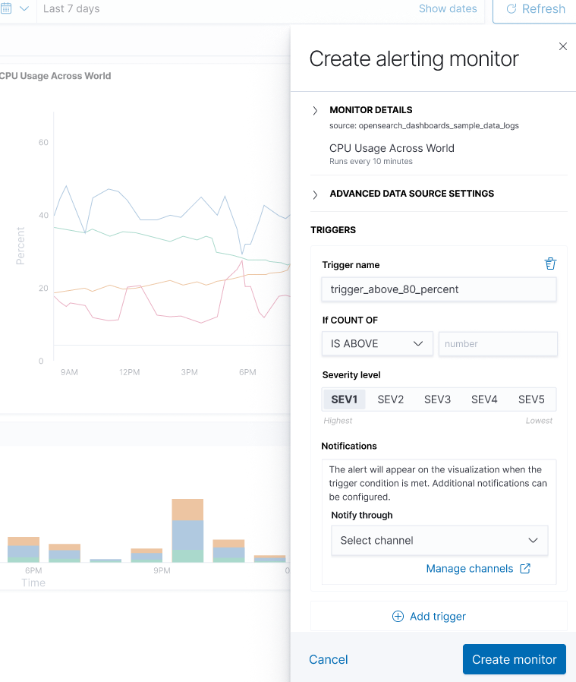Screen dimensions: 576x682
Task: Select SEV1 severity level
Action: coord(344,399)
